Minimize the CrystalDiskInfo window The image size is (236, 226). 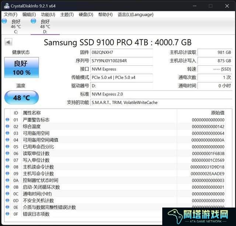coord(194,6)
